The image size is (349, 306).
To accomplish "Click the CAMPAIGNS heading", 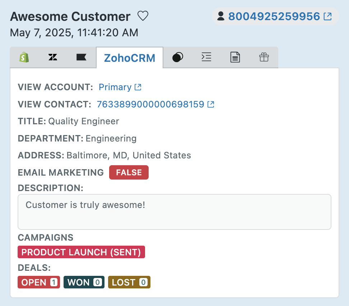I will coord(46,237).
